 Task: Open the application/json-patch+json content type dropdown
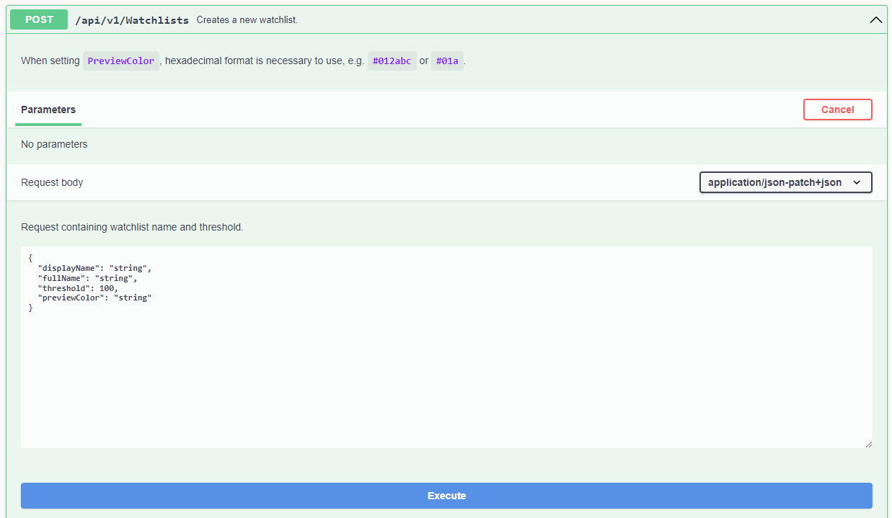click(786, 182)
